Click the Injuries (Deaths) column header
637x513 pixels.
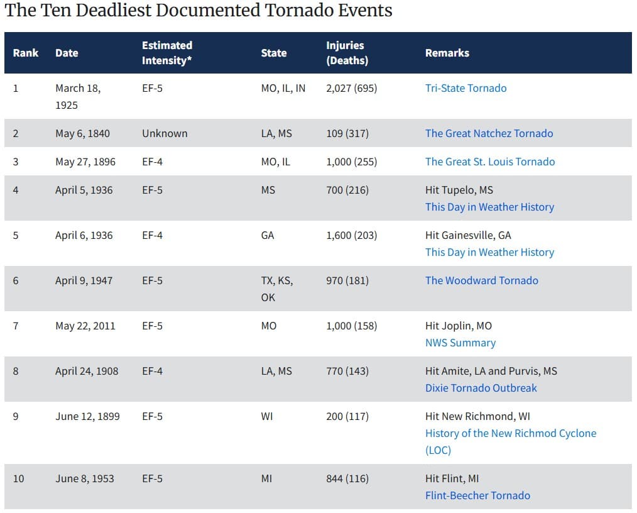click(x=347, y=53)
